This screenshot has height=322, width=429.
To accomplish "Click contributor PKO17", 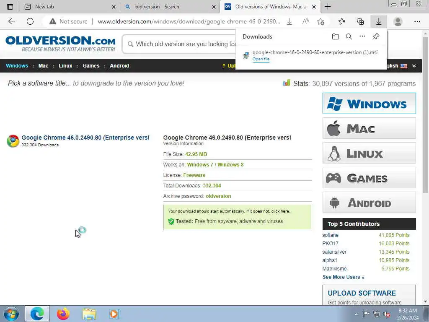I will pyautogui.click(x=330, y=244).
